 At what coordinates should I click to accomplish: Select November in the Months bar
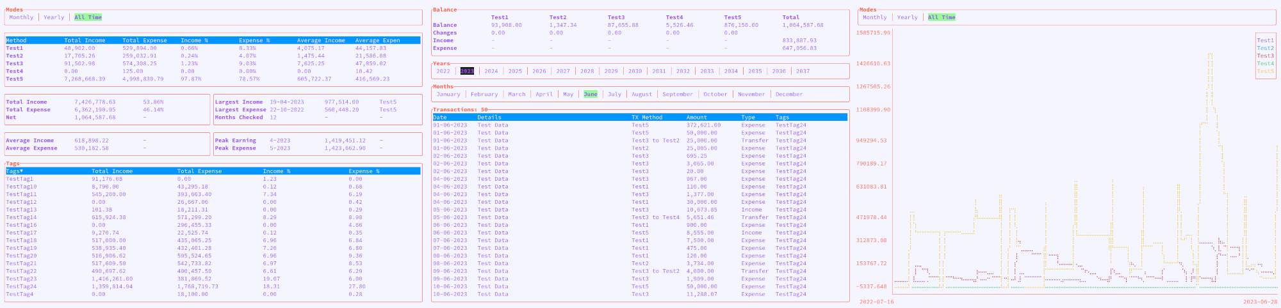coord(751,94)
